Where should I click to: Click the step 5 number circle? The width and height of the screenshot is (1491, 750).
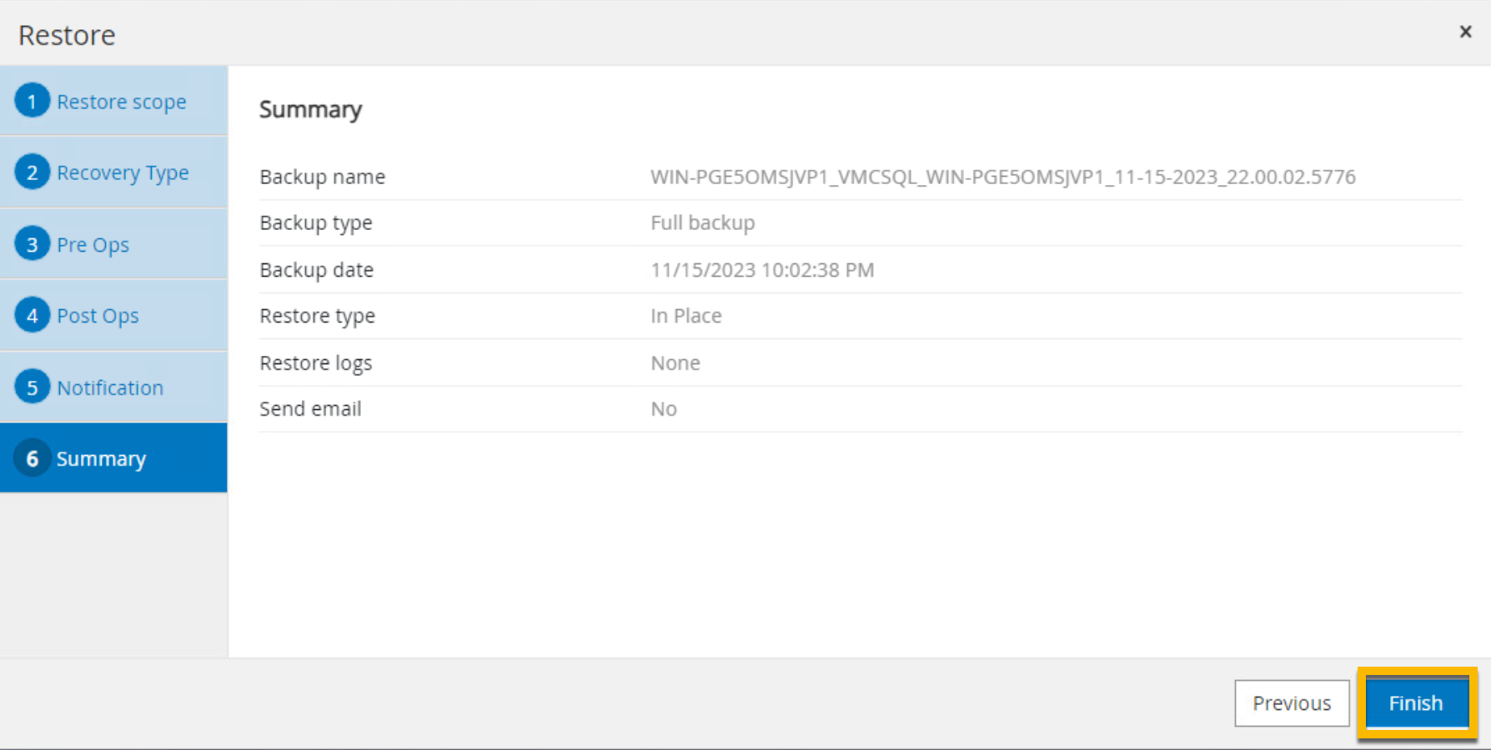33,387
